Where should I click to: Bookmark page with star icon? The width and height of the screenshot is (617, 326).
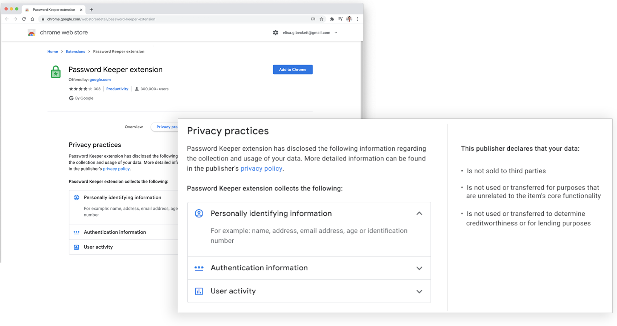pyautogui.click(x=322, y=19)
